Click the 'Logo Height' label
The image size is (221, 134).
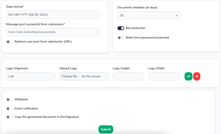pyautogui.click(x=121, y=68)
